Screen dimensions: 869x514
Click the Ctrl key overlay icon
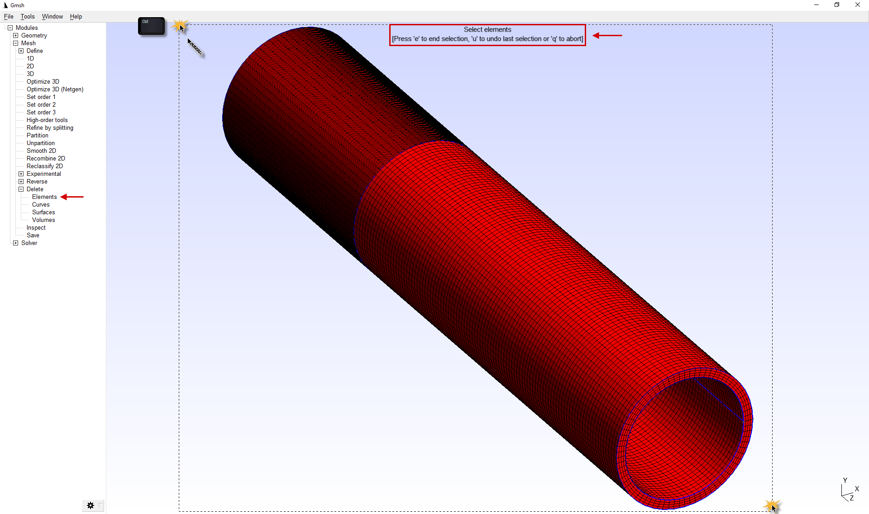click(151, 26)
